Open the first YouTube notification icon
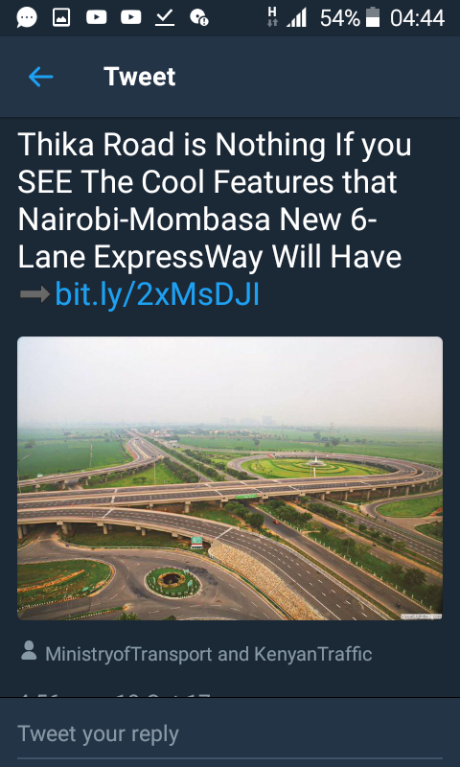The width and height of the screenshot is (460, 767). point(96,17)
